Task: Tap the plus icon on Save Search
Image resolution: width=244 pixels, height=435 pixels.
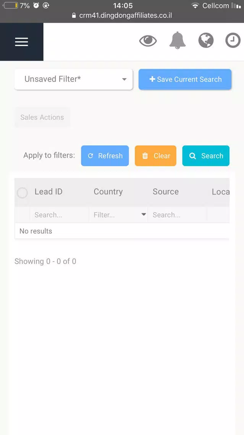Action: point(152,79)
